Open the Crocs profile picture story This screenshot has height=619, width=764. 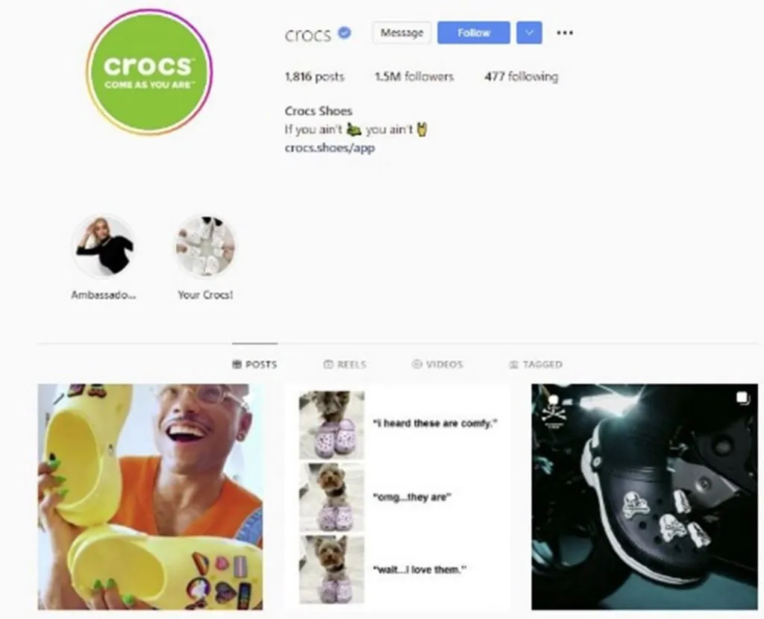pos(149,72)
